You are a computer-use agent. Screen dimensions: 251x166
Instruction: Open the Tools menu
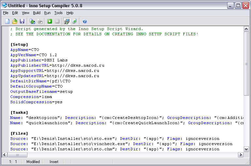click(x=59, y=13)
